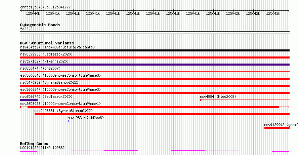Select the purple nsv5971027 variant bar

point(155,65)
